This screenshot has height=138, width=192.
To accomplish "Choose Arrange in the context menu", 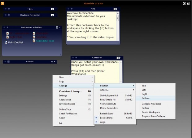I will [74, 86].
